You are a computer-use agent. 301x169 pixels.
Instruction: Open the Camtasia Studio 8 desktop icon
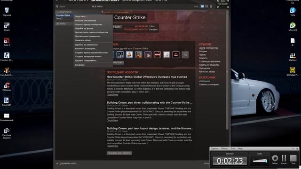click(7, 133)
